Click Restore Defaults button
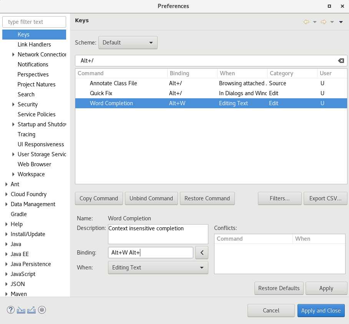This screenshot has height=324, width=349. (x=279, y=288)
